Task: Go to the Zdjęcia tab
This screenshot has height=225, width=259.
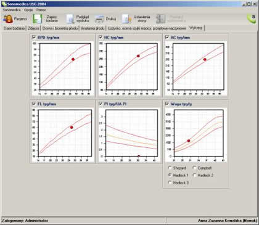Action: click(x=33, y=28)
